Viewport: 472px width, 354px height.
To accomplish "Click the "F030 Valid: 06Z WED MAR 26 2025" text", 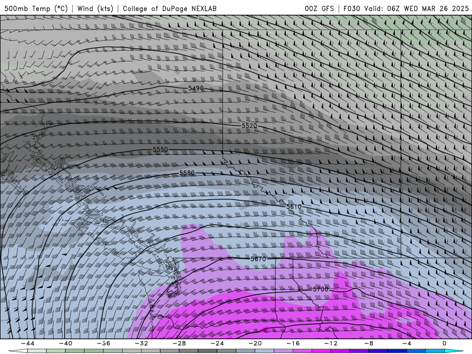I will tap(406, 8).
